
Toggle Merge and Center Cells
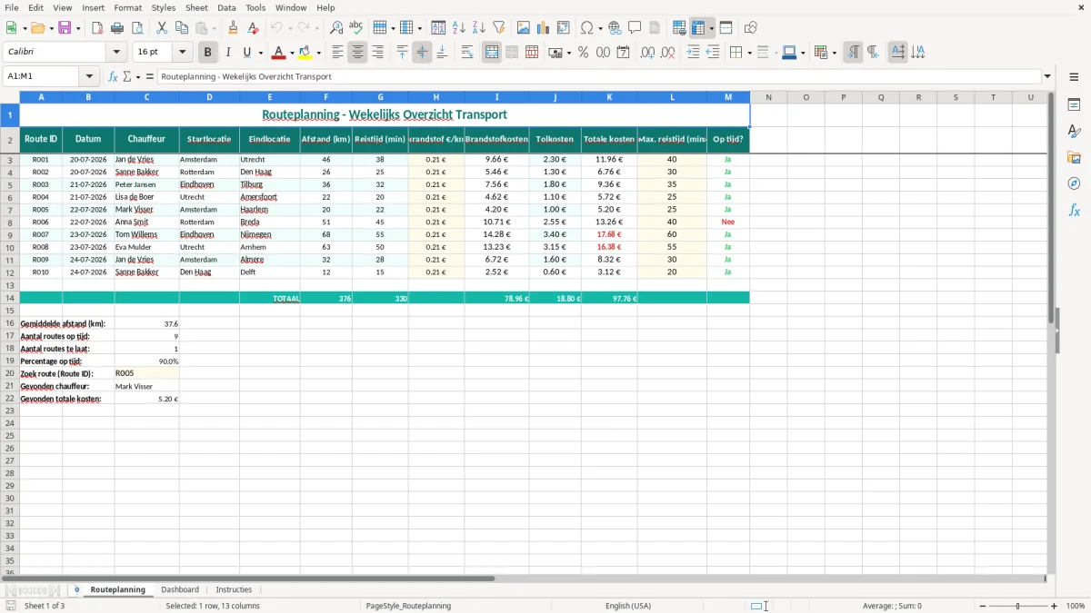point(492,53)
